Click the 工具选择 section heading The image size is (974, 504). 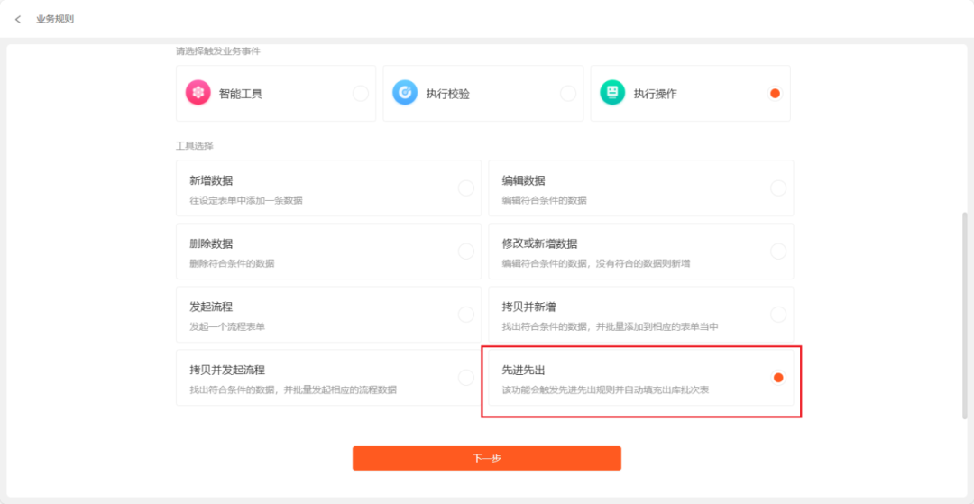click(x=195, y=146)
